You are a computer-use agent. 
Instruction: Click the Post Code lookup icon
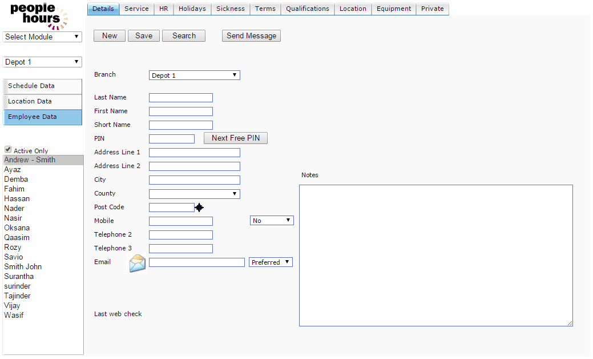pos(199,208)
